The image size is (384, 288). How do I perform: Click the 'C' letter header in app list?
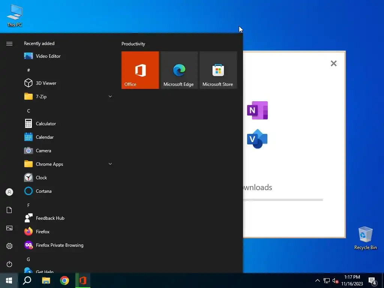[28, 111]
